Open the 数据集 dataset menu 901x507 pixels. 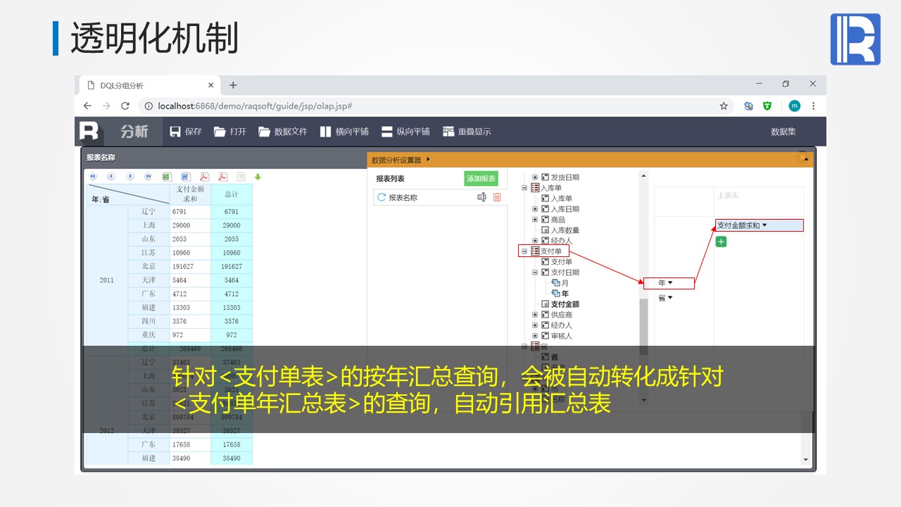783,132
